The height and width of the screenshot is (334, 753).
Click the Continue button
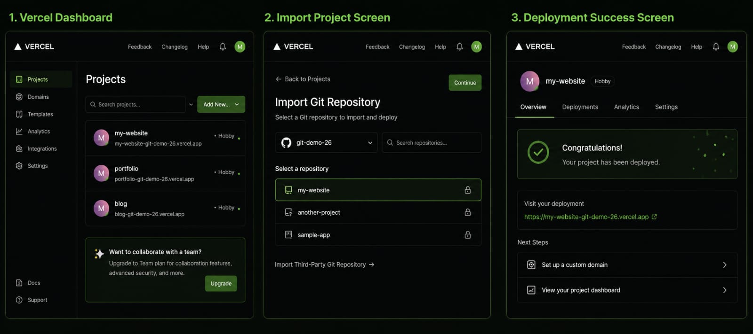click(465, 83)
